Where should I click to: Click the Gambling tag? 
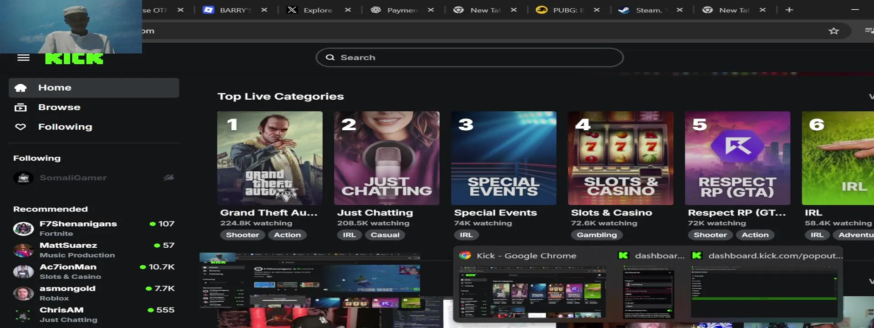click(x=597, y=235)
